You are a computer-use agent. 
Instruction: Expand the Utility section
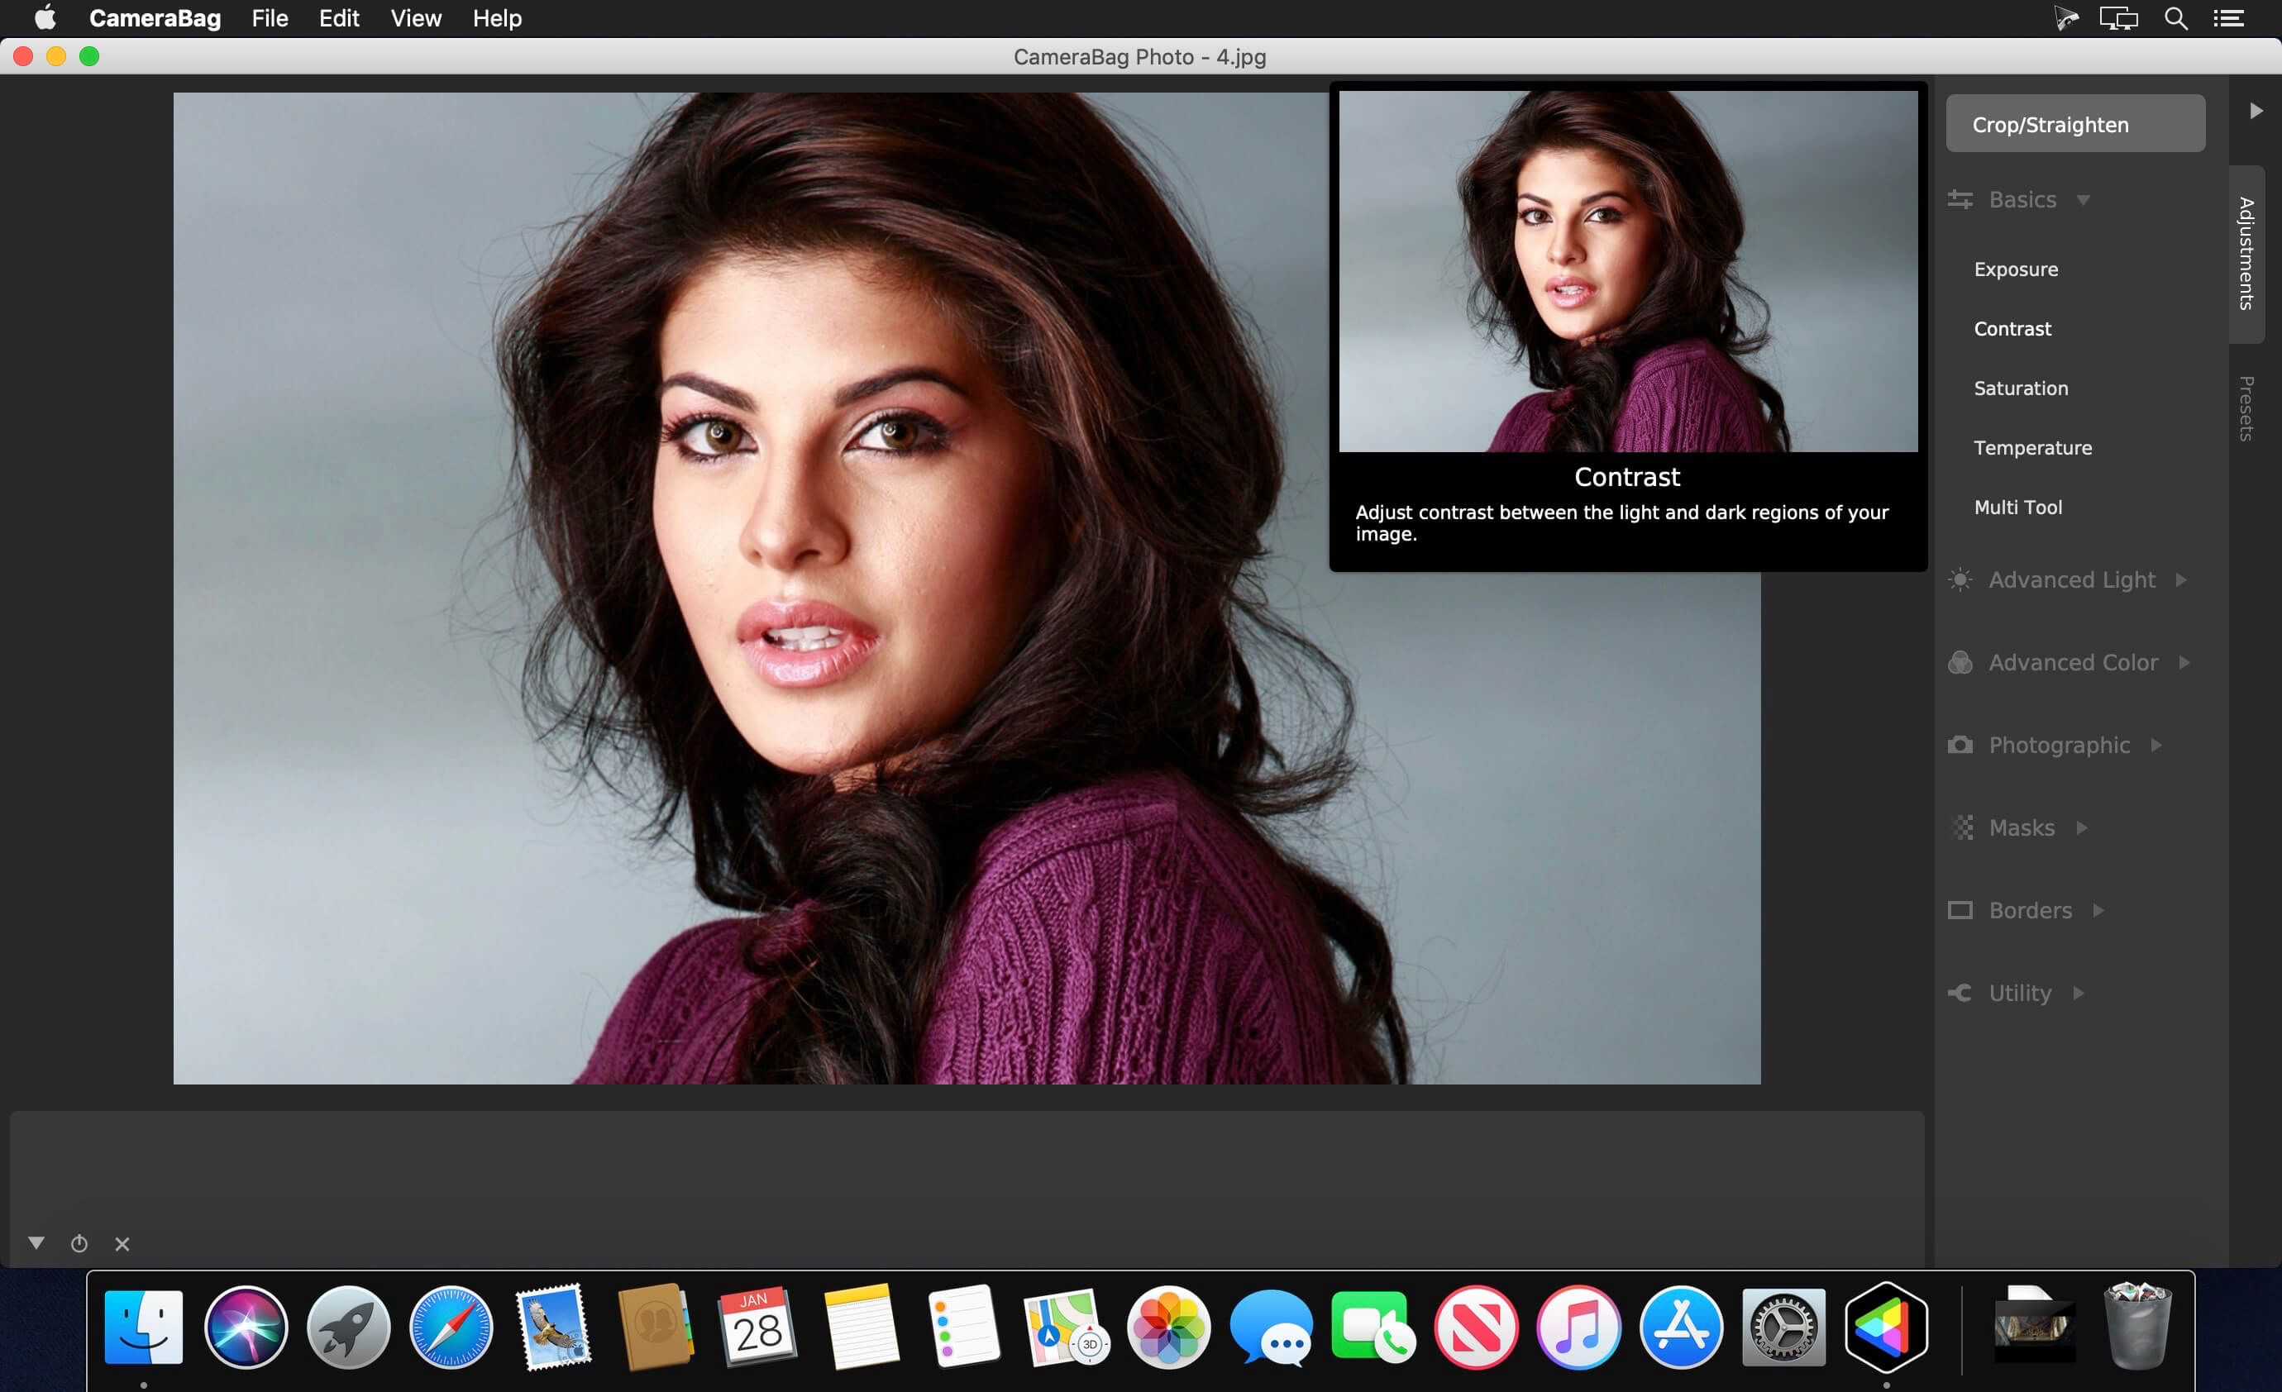pyautogui.click(x=2079, y=993)
